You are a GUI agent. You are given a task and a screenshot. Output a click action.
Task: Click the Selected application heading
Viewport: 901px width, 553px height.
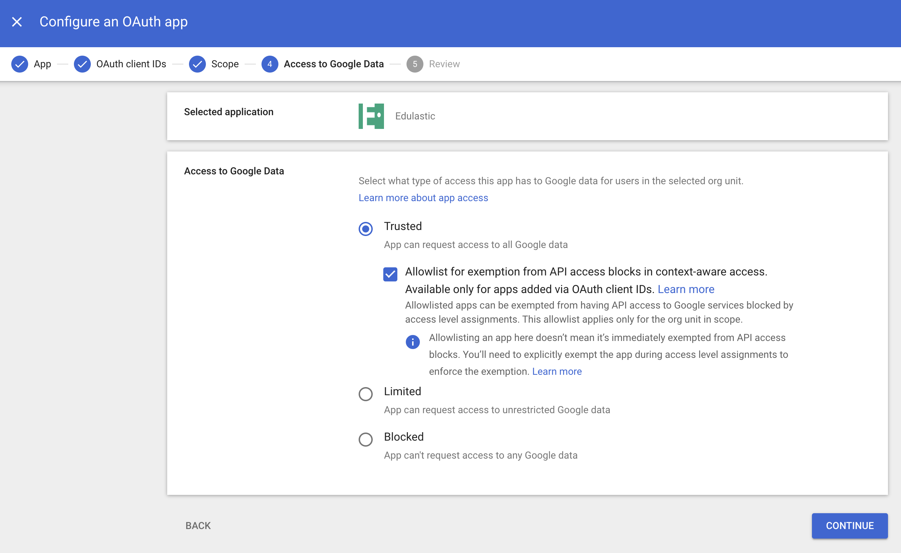[x=228, y=112]
